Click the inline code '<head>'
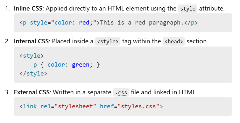This screenshot has width=240, height=123. coord(174,41)
